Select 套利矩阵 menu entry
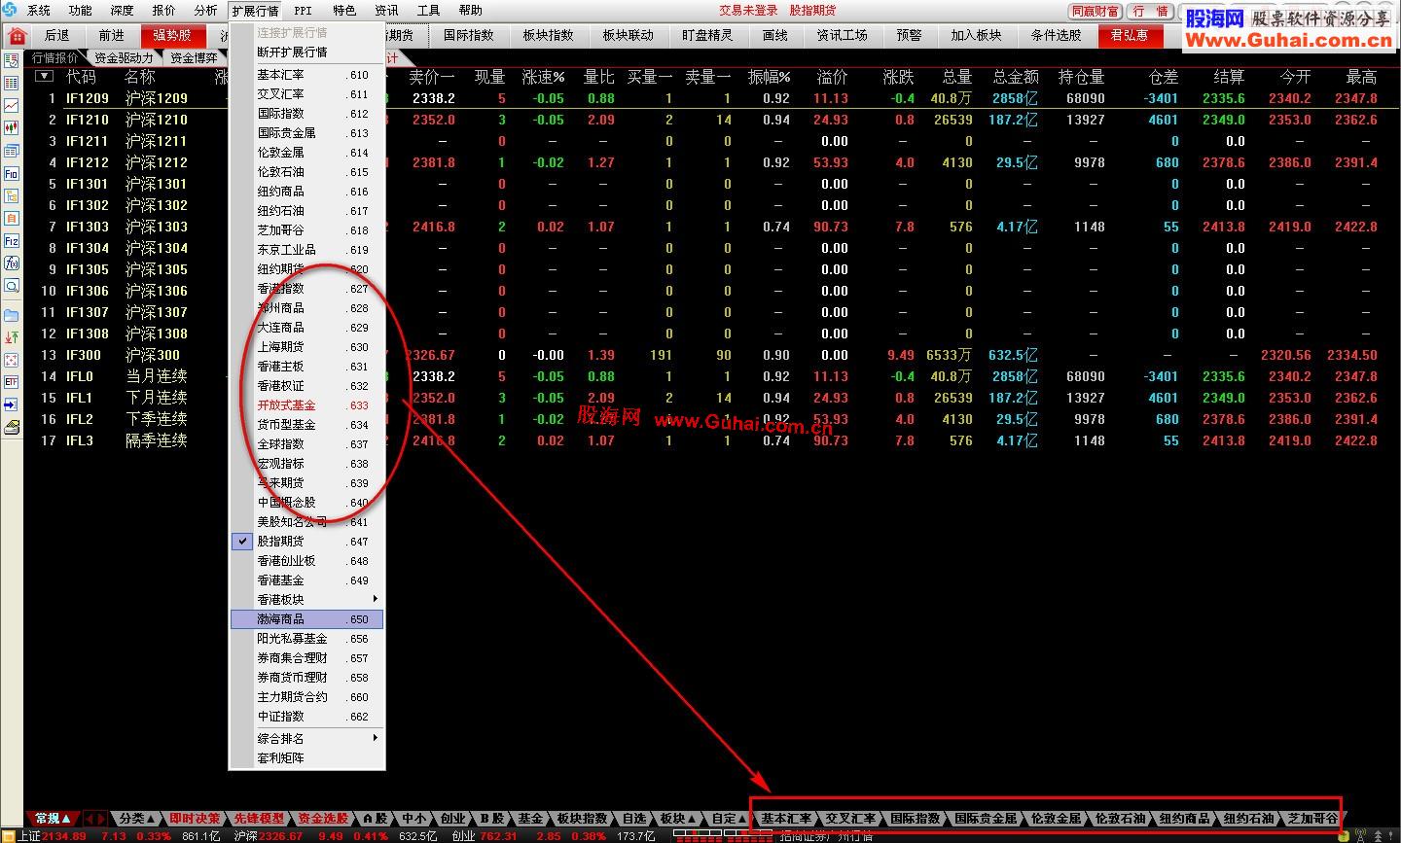 click(x=306, y=758)
